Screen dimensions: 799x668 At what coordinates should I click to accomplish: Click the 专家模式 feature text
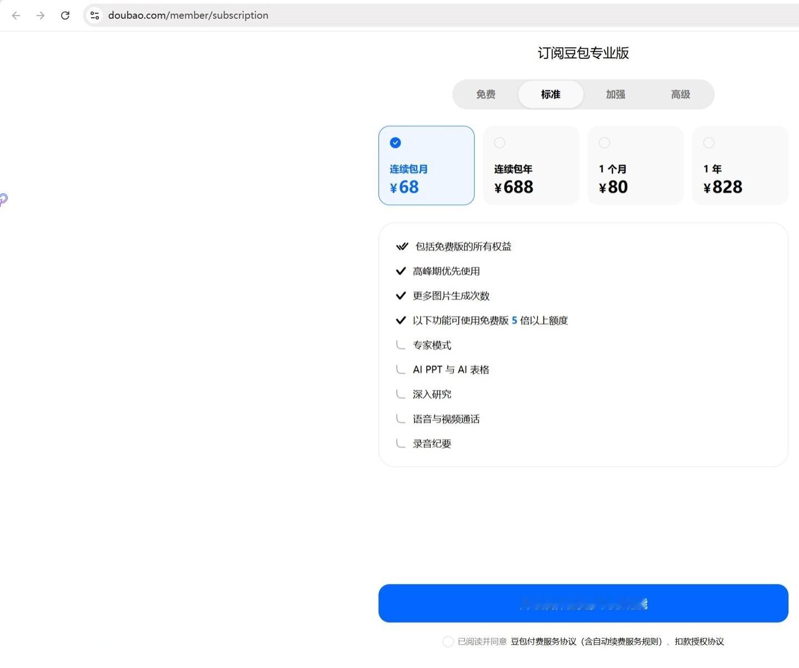(432, 345)
